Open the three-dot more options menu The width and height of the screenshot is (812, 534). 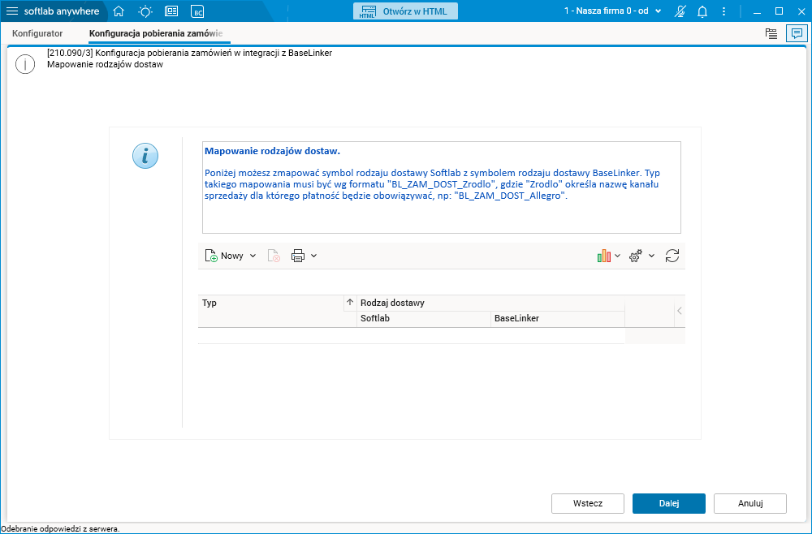click(724, 11)
